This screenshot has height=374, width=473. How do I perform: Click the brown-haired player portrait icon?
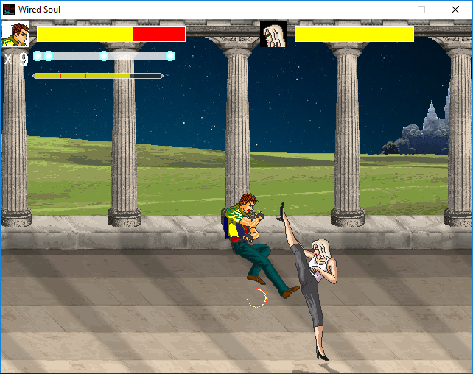pos(15,34)
